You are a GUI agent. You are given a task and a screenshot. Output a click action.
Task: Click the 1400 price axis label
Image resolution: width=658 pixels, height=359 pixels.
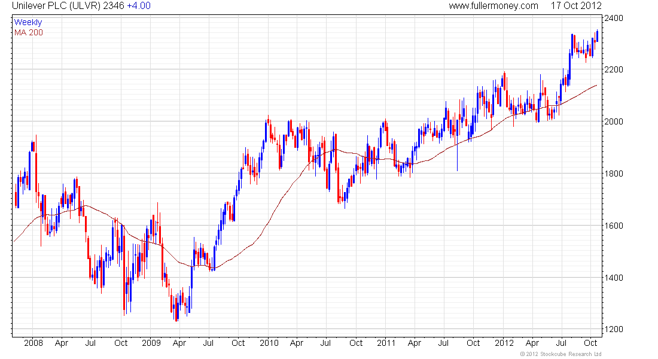click(614, 278)
